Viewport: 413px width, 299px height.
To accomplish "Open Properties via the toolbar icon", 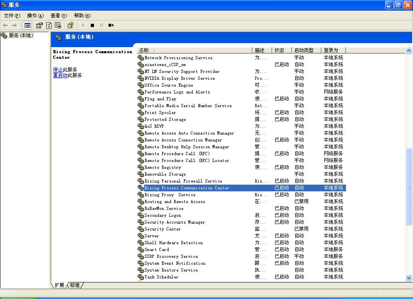I will [39, 25].
